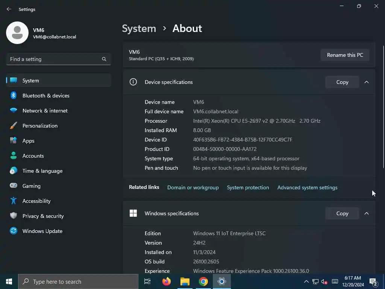Click the full device name VM6.collabnet.local
The height and width of the screenshot is (289, 385).
215,111
